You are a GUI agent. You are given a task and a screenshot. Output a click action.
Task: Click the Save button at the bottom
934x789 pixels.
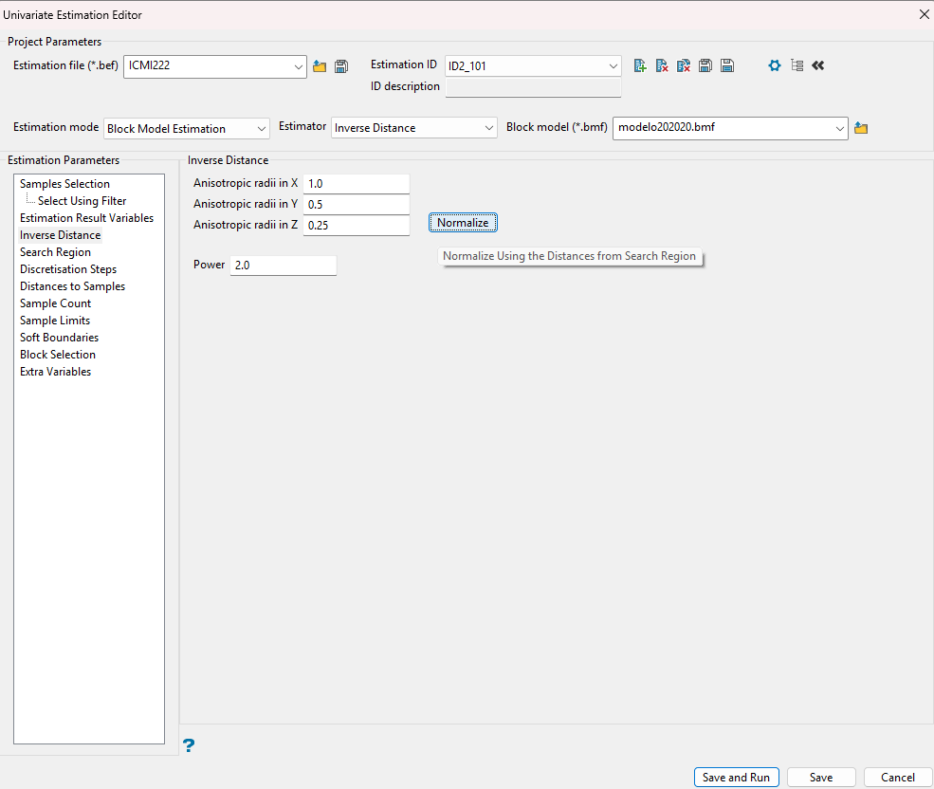(821, 777)
